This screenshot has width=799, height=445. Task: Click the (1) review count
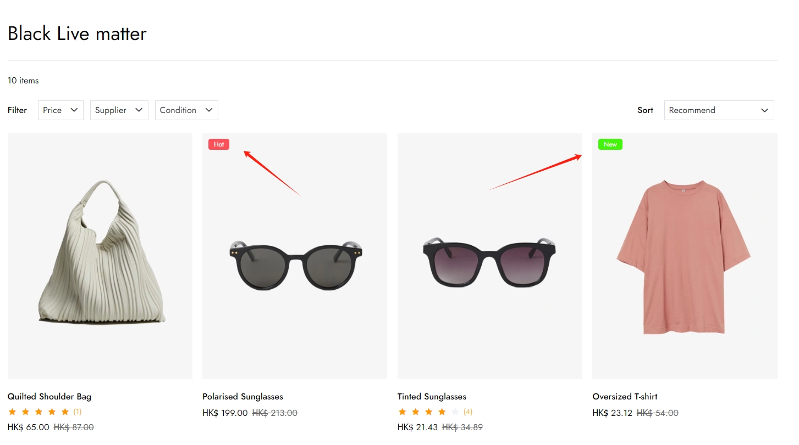[x=78, y=412]
